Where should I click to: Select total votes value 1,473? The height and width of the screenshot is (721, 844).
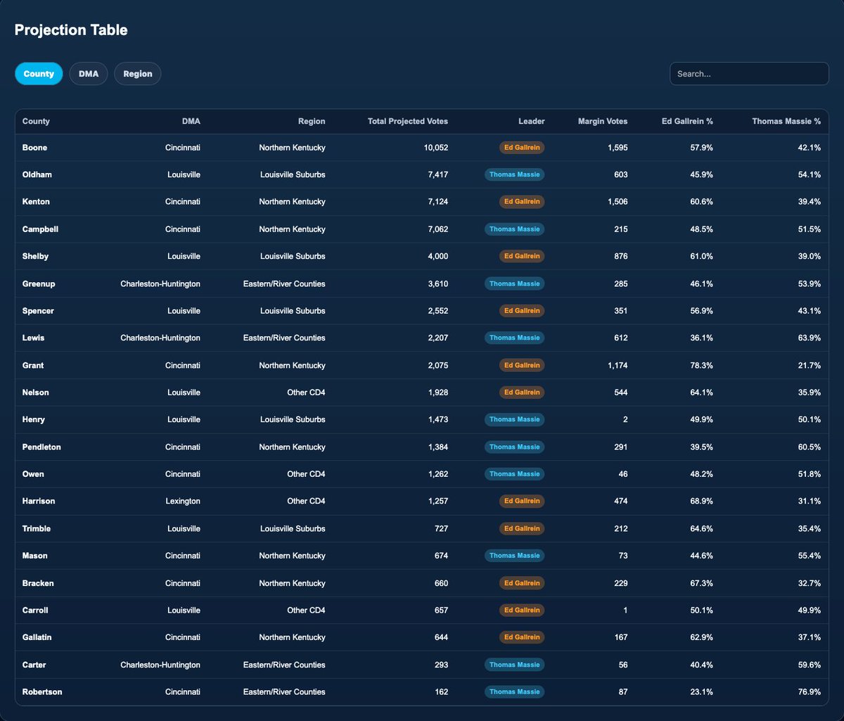click(x=438, y=419)
